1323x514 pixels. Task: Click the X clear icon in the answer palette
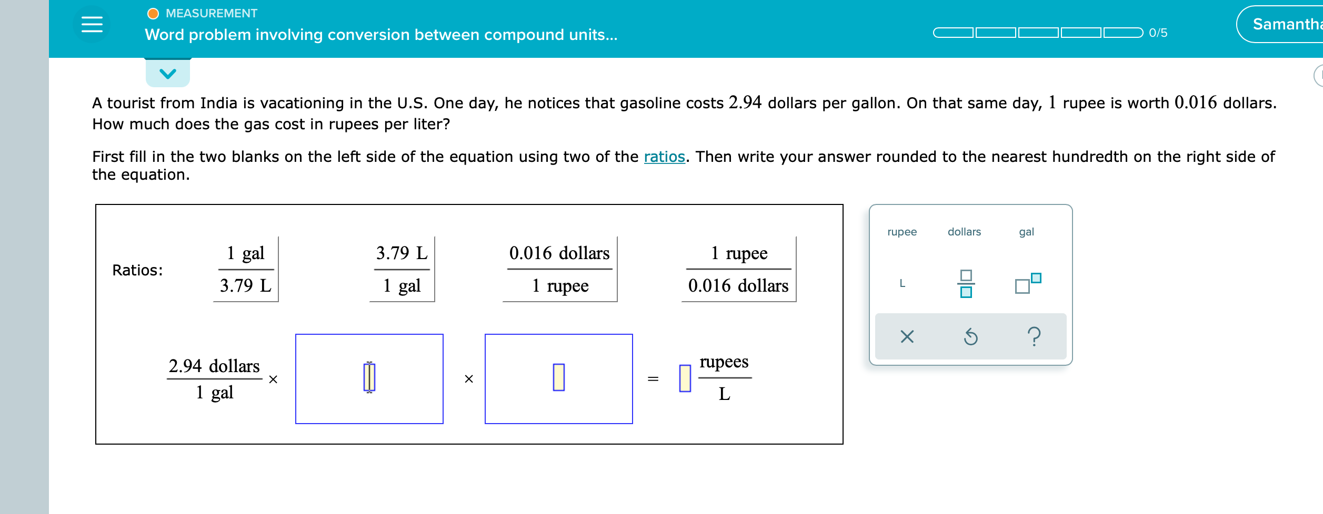point(908,337)
